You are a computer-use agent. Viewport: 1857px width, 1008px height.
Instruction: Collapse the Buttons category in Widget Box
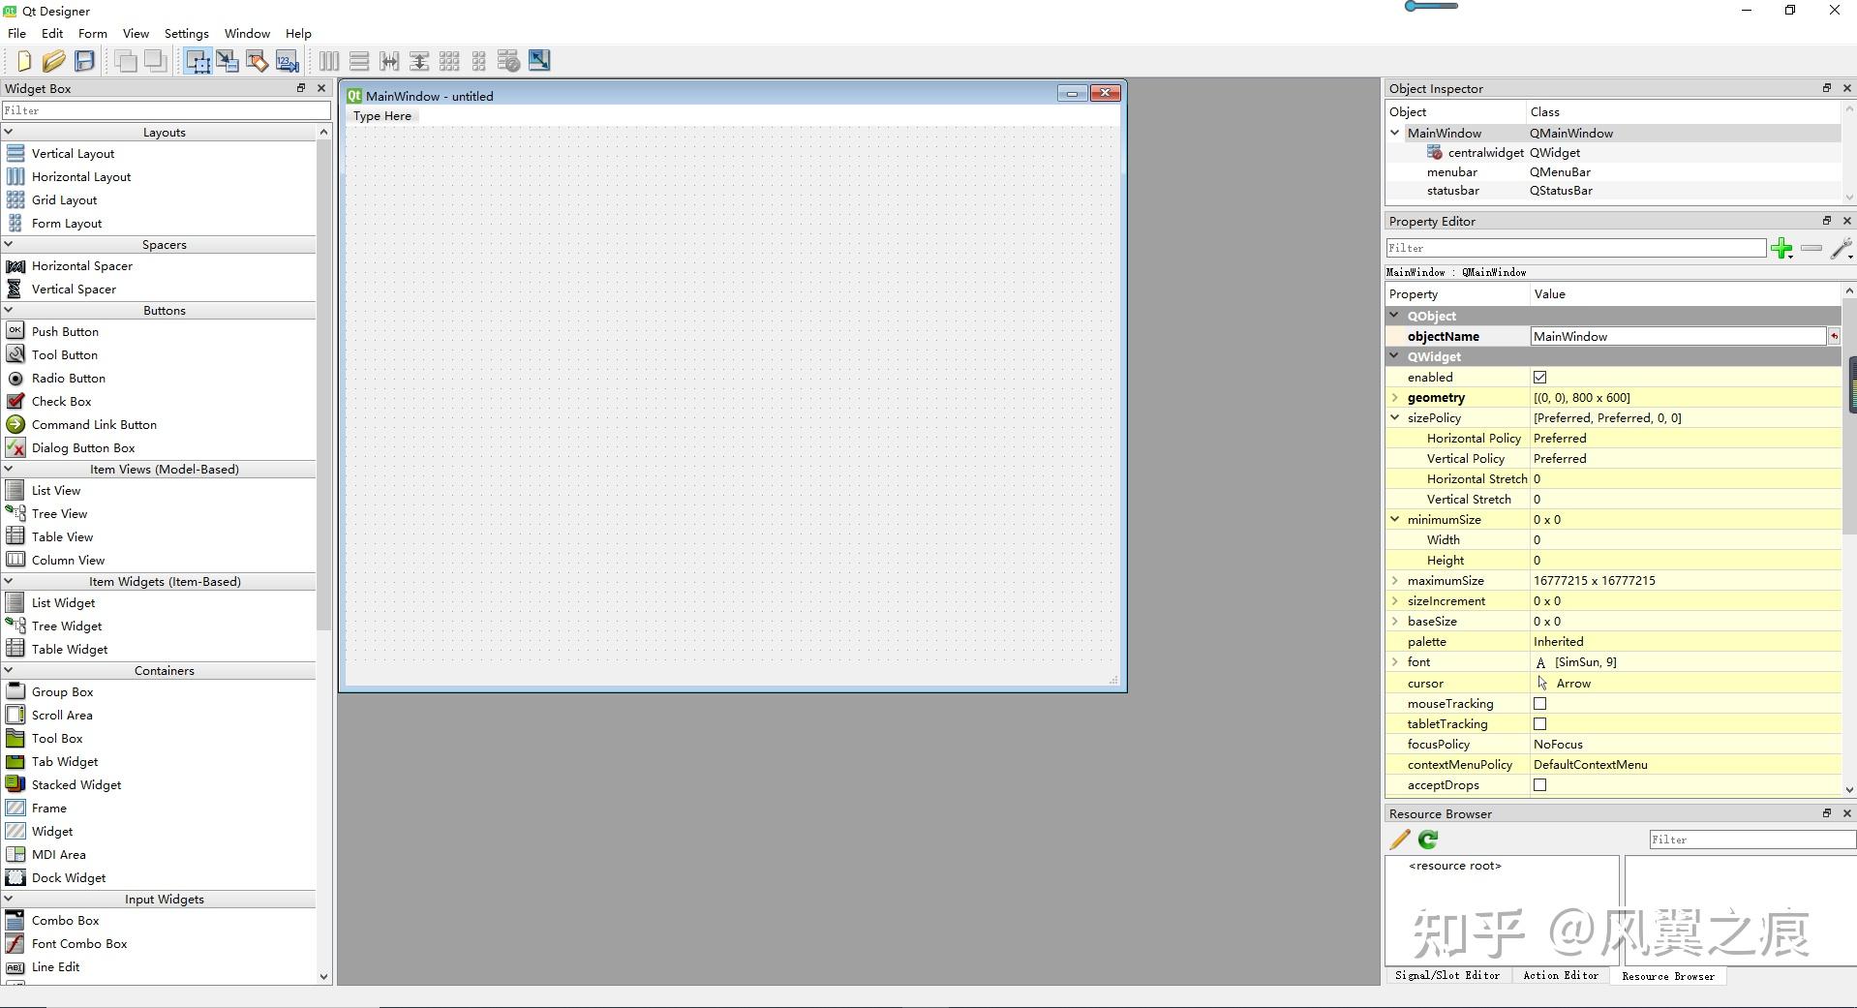click(9, 310)
